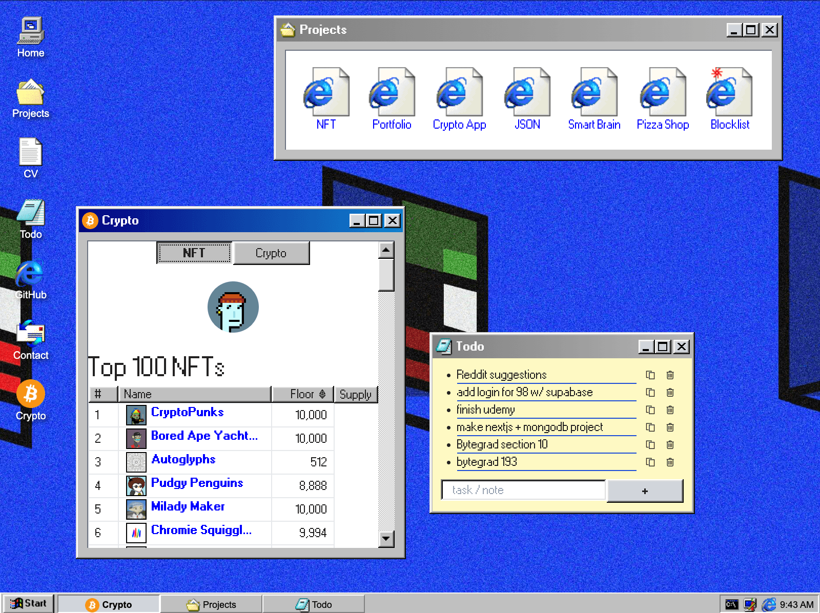Sort the NFT table by Supply column
Viewport: 820px width, 613px height.
coord(356,394)
